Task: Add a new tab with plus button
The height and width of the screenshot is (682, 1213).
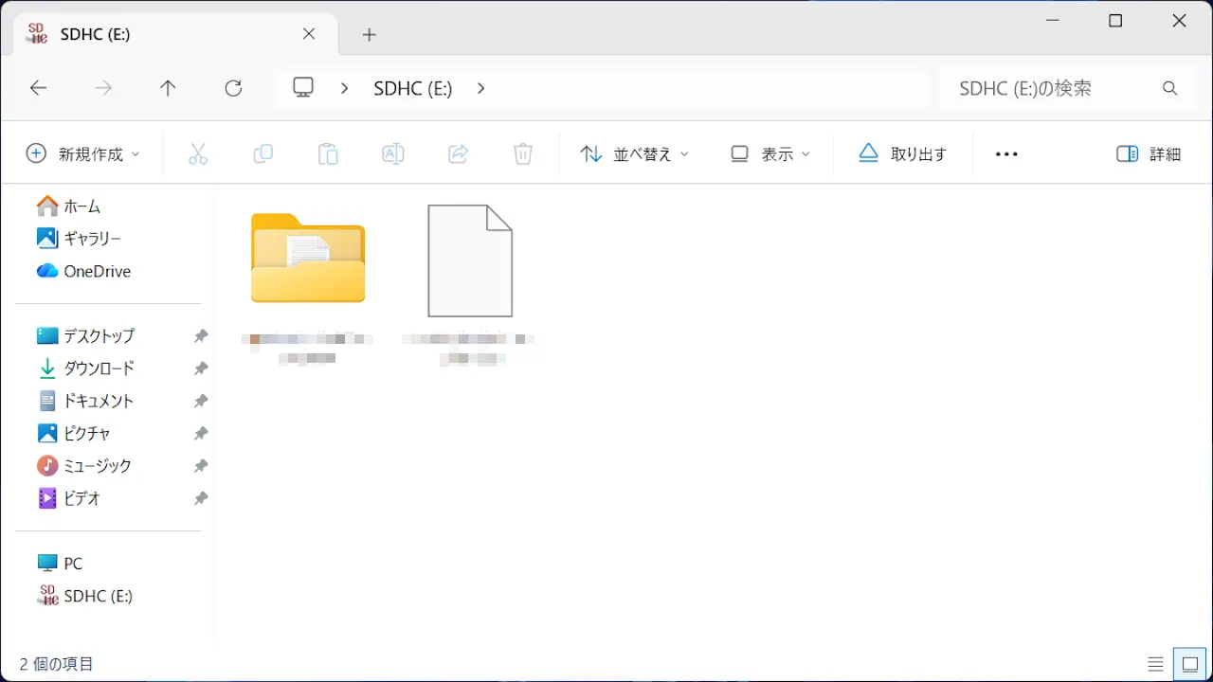Action: tap(370, 35)
